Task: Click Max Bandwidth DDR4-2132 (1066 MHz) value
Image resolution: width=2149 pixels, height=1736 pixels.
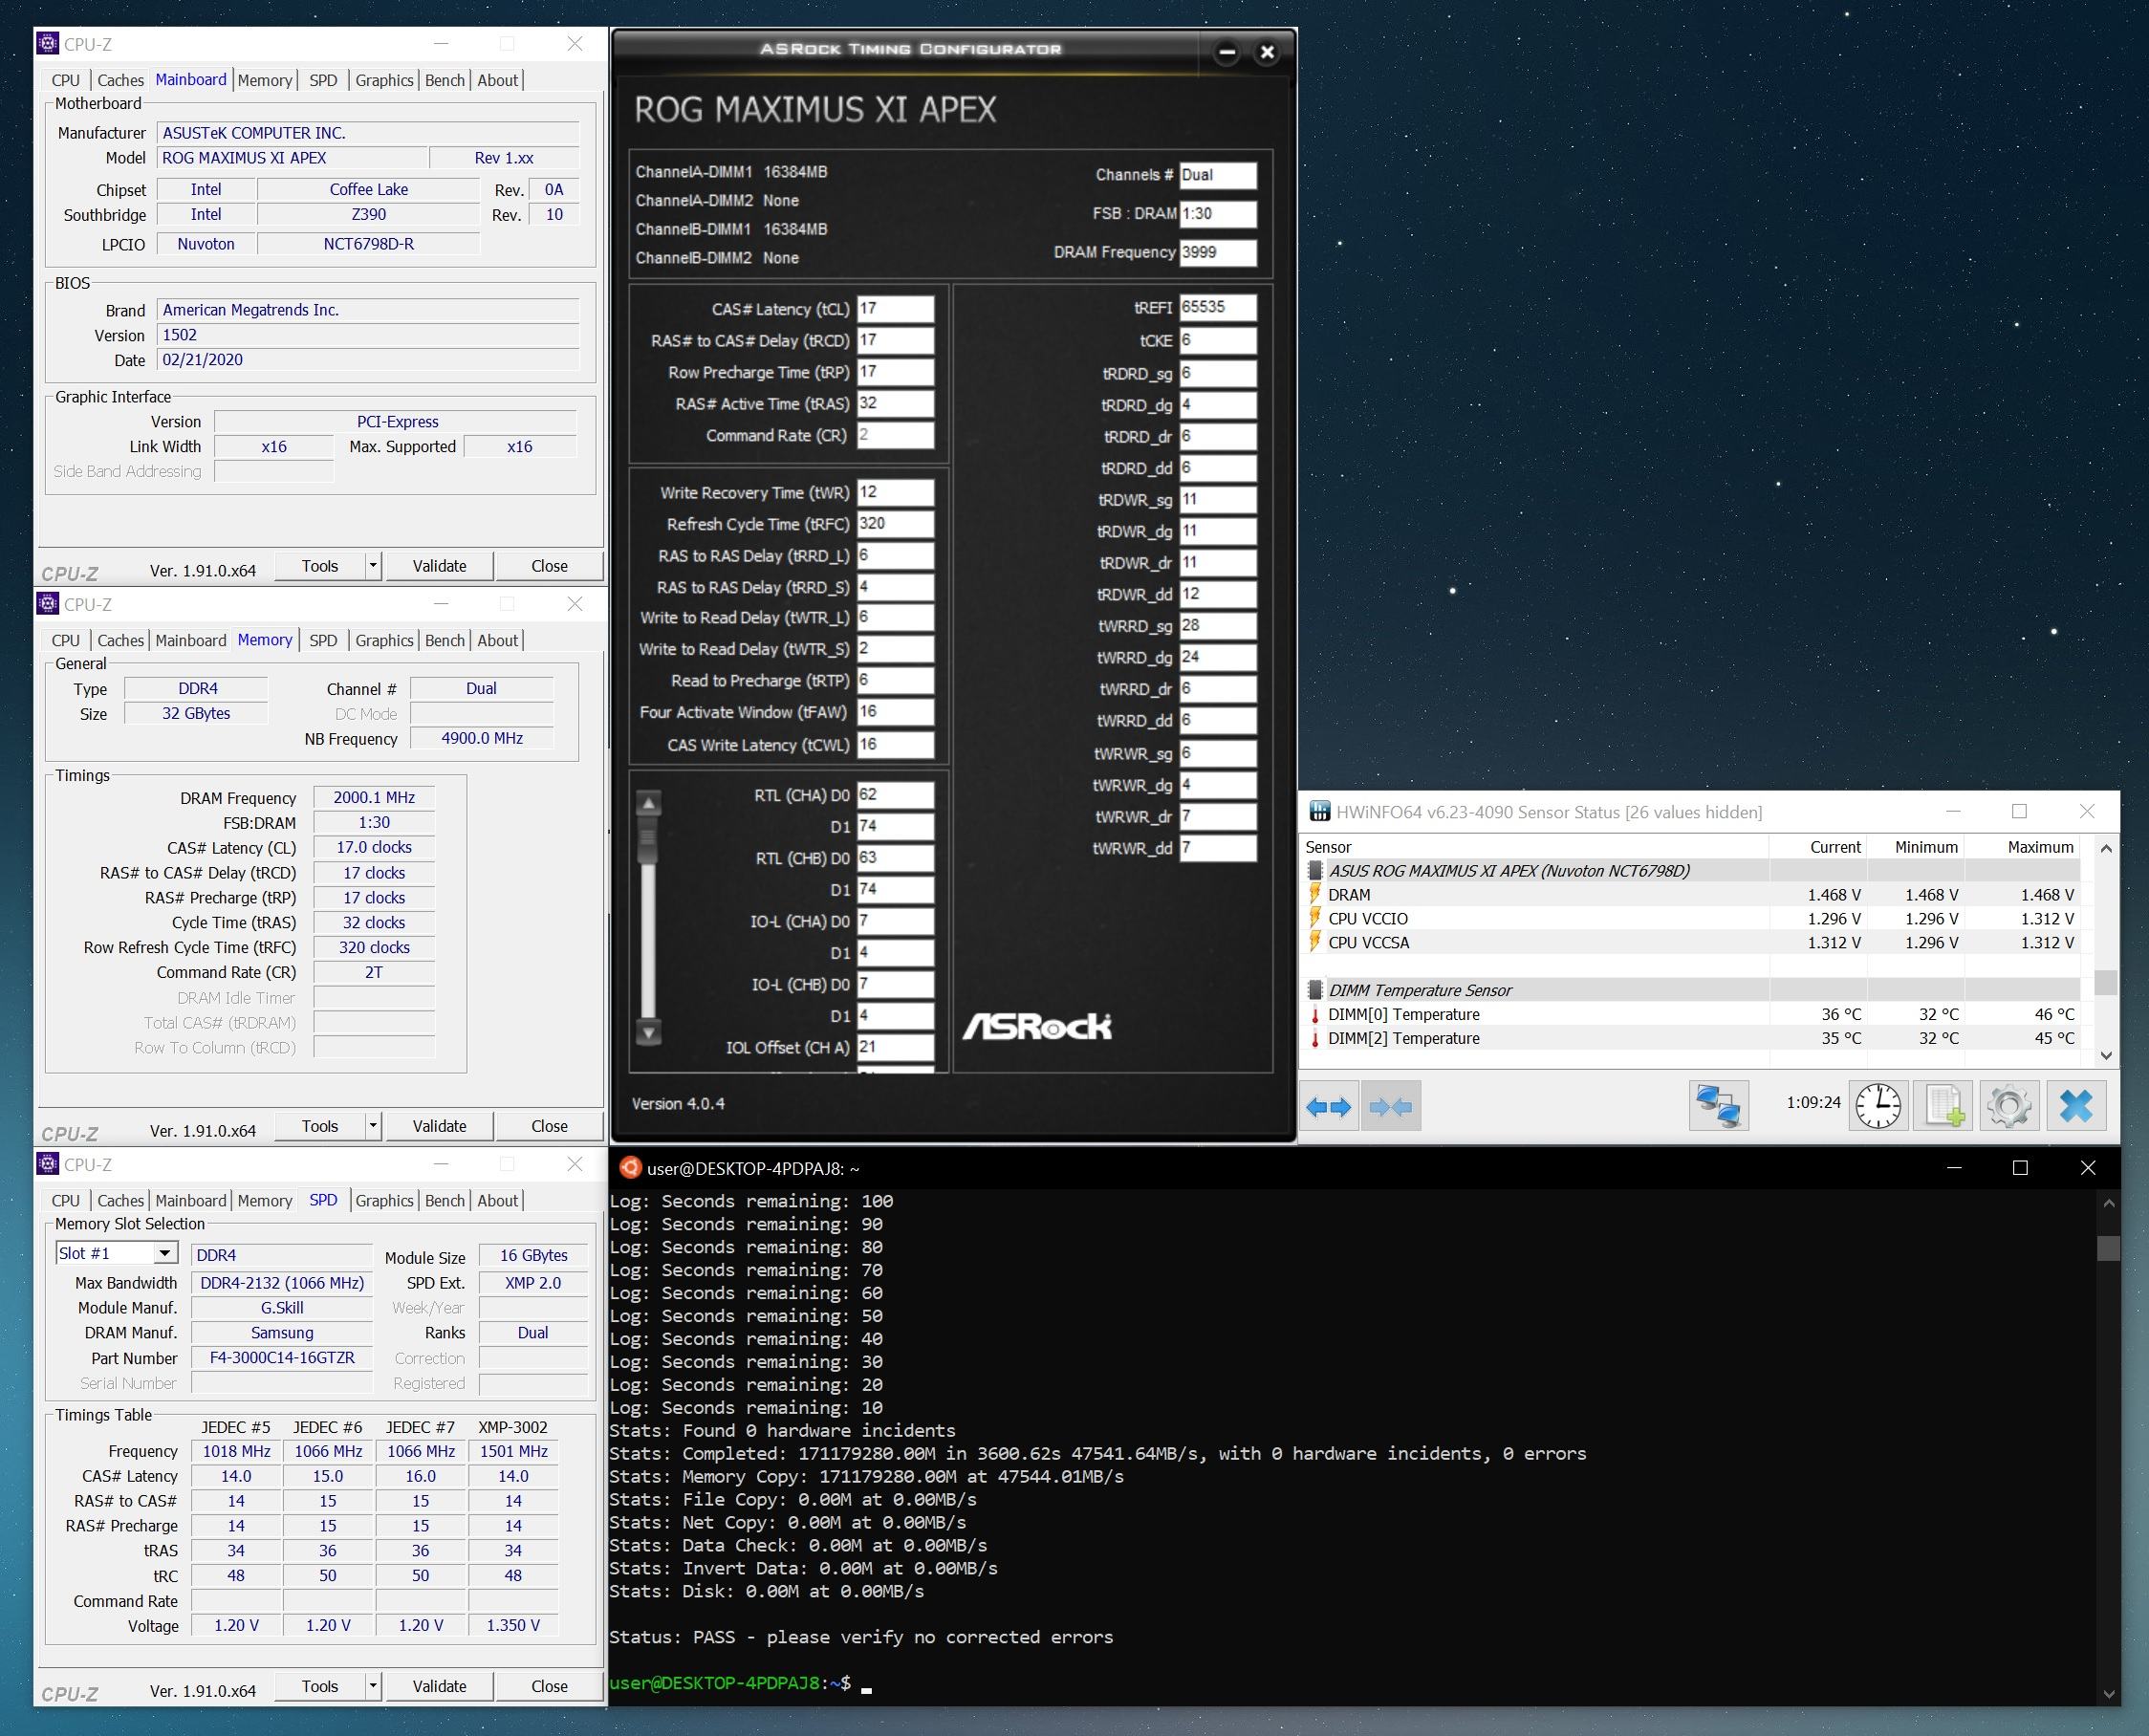Action: (282, 1283)
